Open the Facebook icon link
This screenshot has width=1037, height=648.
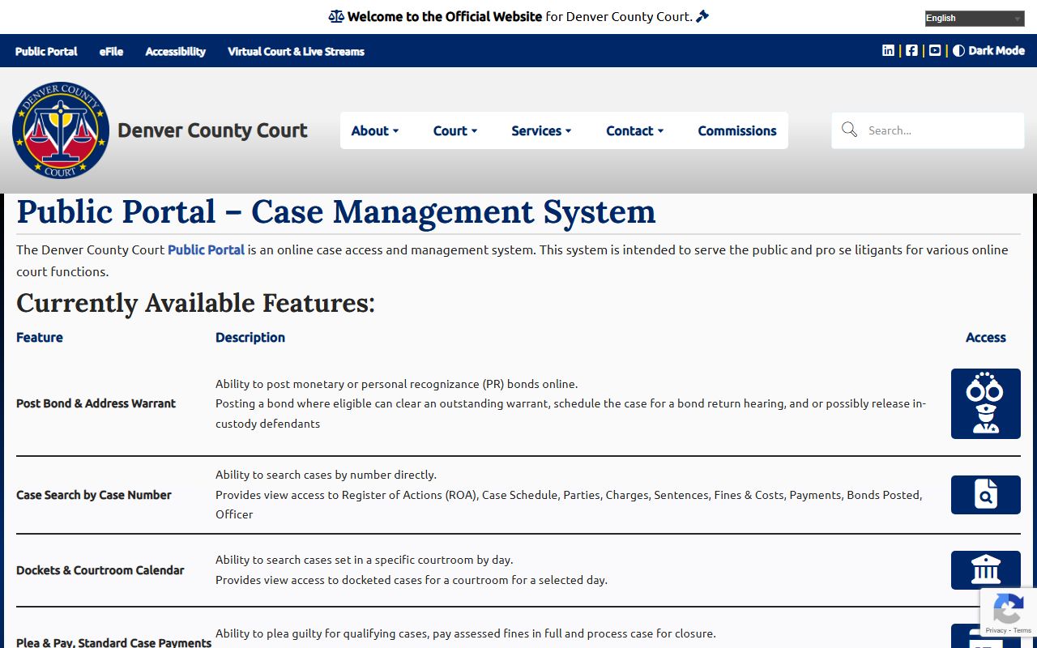[911, 50]
